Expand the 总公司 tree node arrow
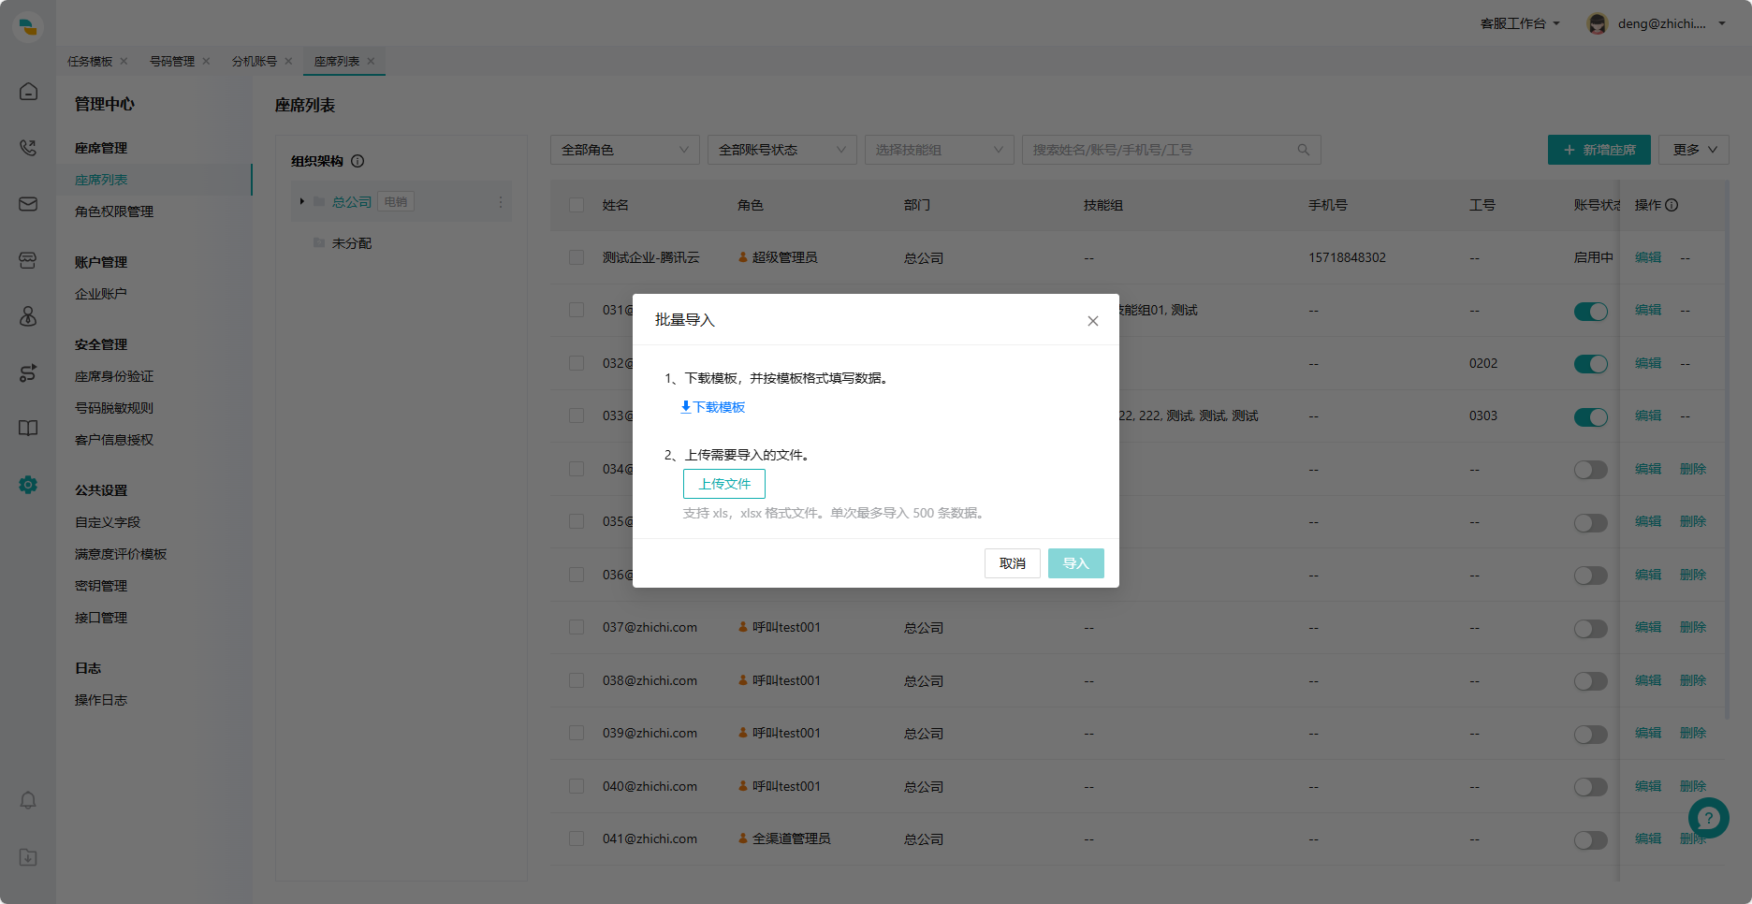 [301, 201]
